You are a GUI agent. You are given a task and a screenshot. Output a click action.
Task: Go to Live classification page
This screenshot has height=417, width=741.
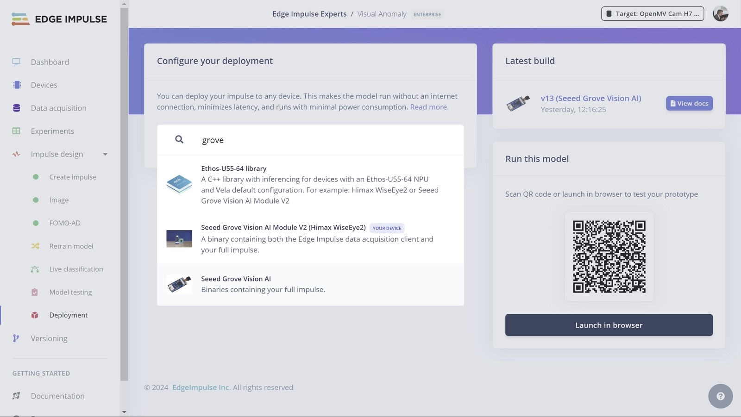(x=76, y=269)
